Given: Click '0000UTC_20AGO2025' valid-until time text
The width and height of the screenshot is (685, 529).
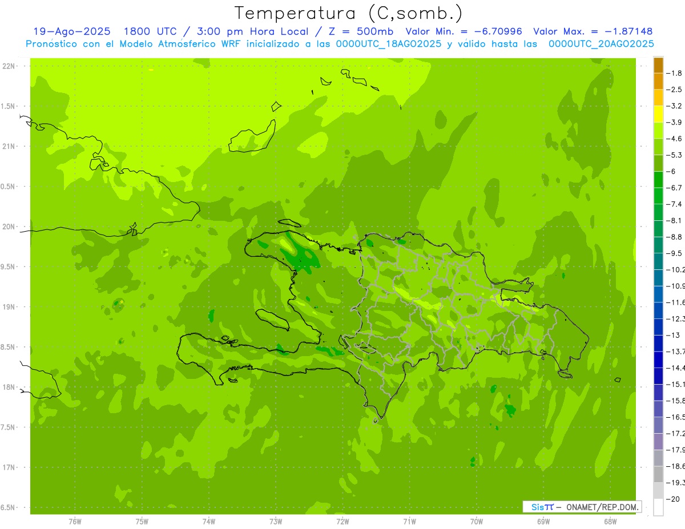Looking at the screenshot, I should tap(601, 44).
